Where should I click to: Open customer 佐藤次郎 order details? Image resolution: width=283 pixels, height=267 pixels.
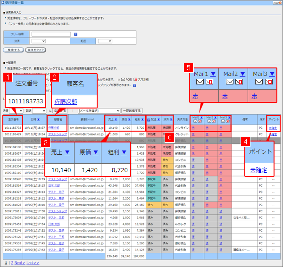(56, 128)
